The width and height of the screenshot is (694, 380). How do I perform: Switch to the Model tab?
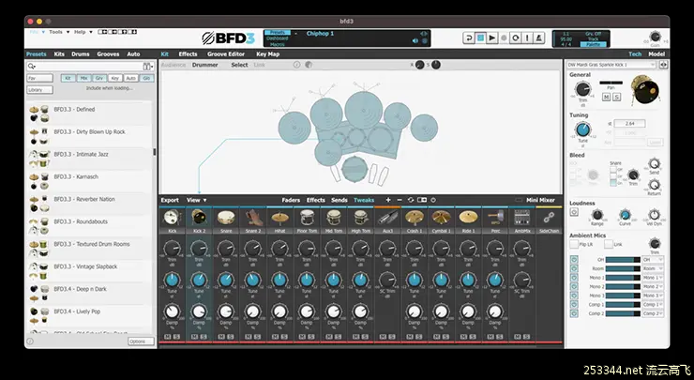pos(656,54)
